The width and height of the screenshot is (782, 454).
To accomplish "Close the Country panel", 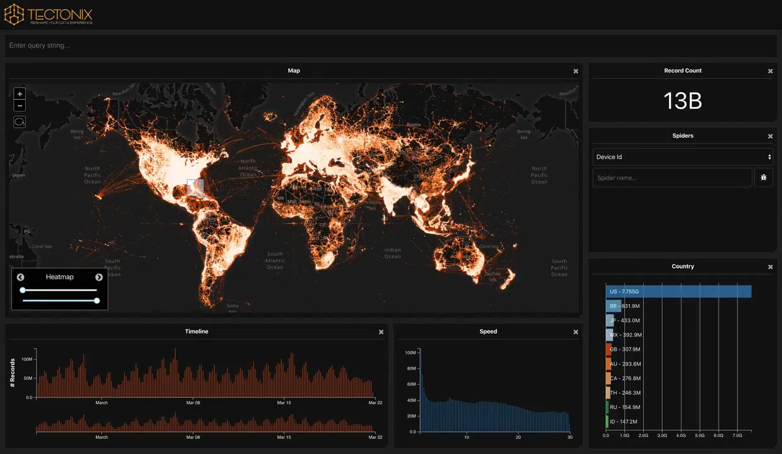I will 770,267.
